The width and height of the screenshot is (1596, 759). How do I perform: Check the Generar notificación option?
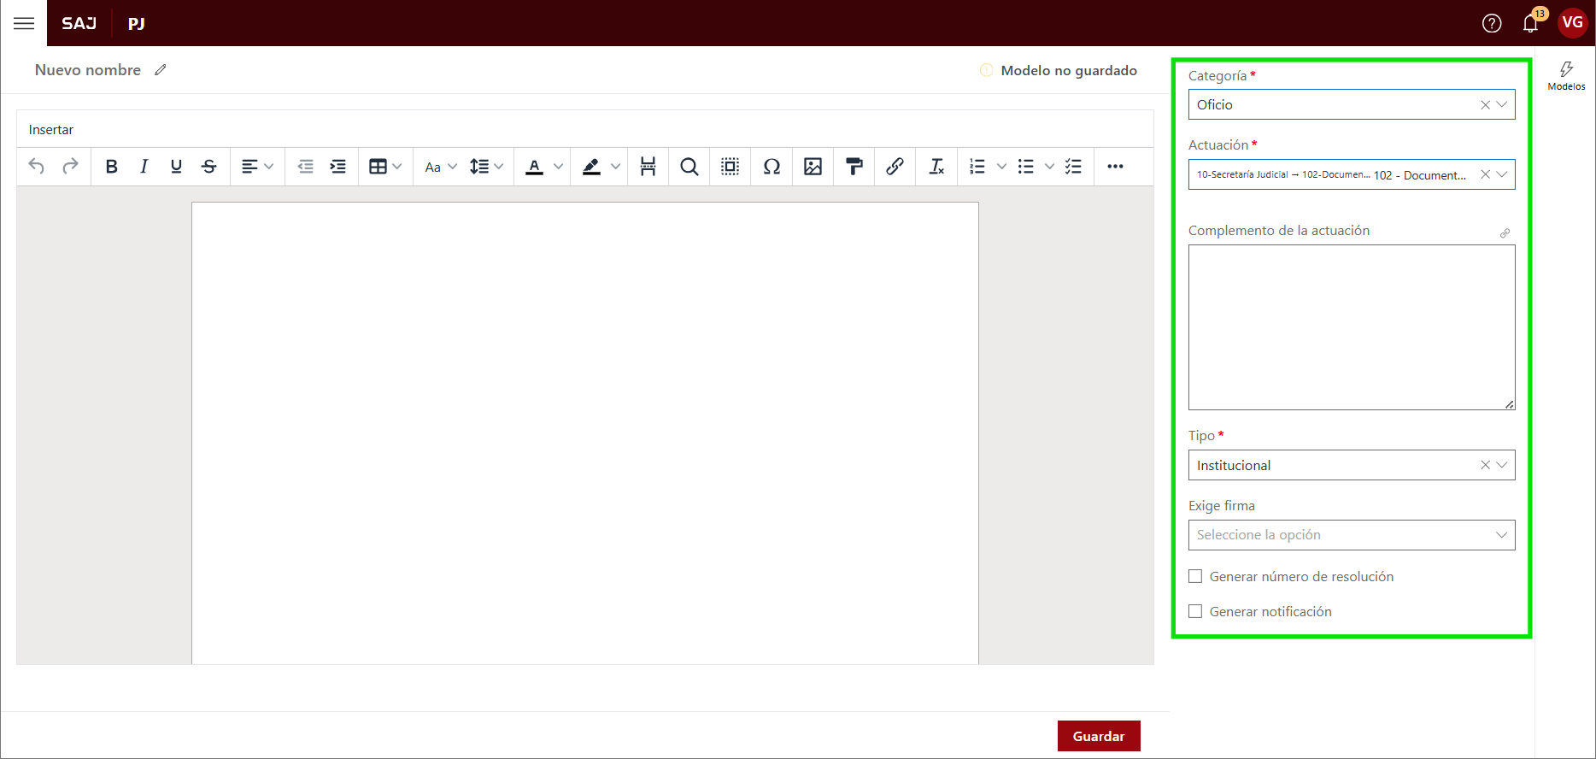1195,612
